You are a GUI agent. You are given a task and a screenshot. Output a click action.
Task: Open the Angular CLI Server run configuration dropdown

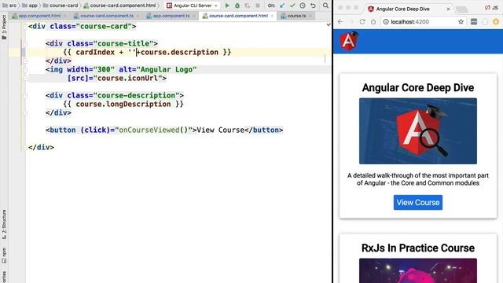coord(192,6)
